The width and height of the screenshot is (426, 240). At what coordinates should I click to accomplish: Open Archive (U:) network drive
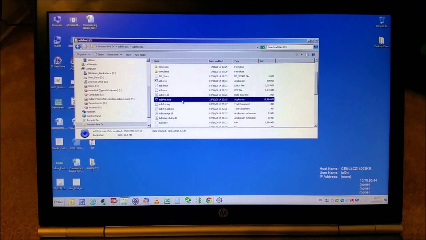coord(95,108)
